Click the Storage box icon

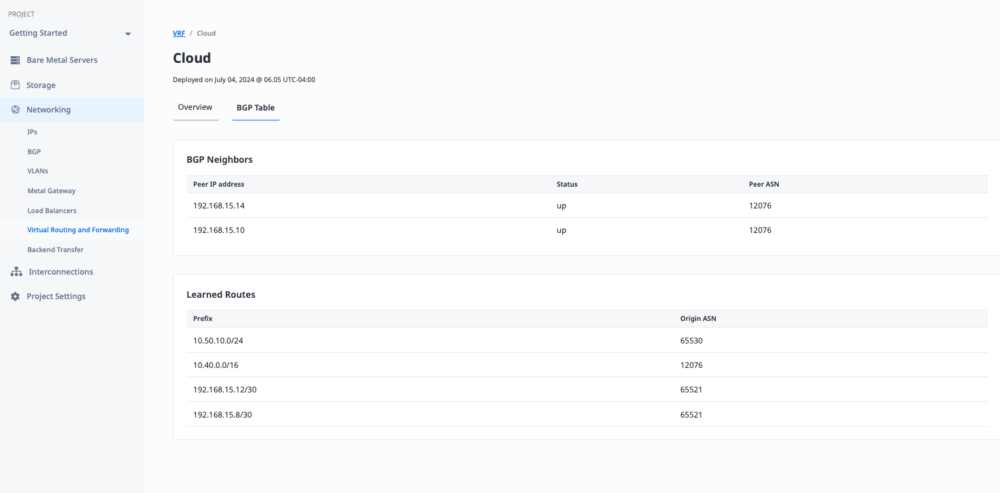click(x=15, y=85)
